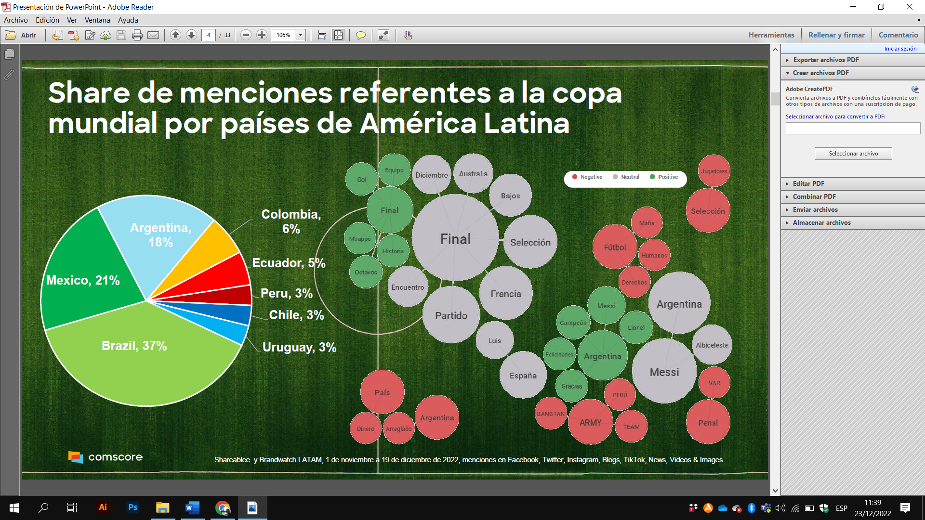
Task: Go to previous page arrow
Action: (x=175, y=35)
